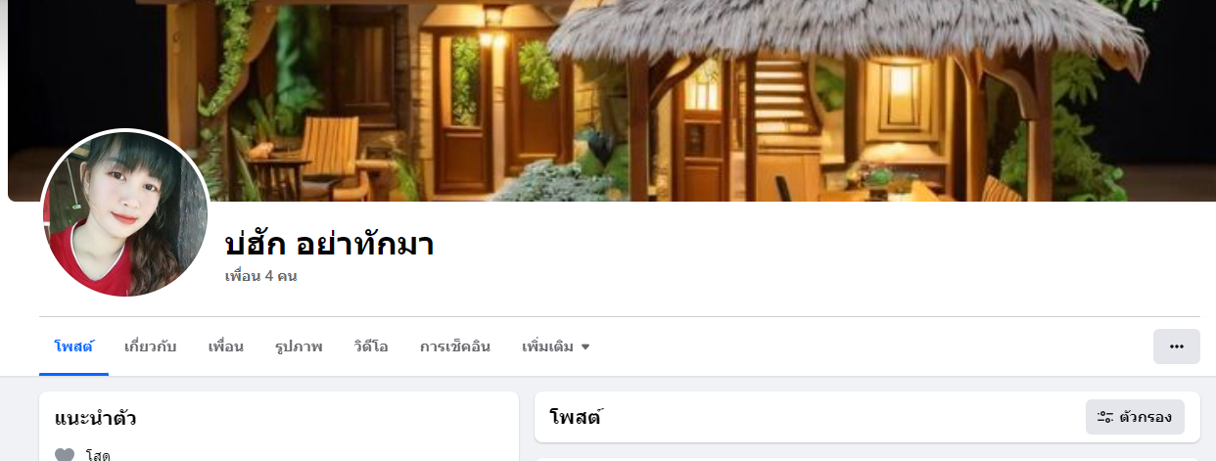Open the circular profile picture
This screenshot has width=1216, height=461.
[x=125, y=214]
